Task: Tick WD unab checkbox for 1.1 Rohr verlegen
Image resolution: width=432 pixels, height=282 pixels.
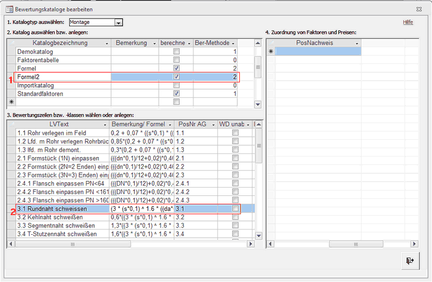Action: point(236,133)
